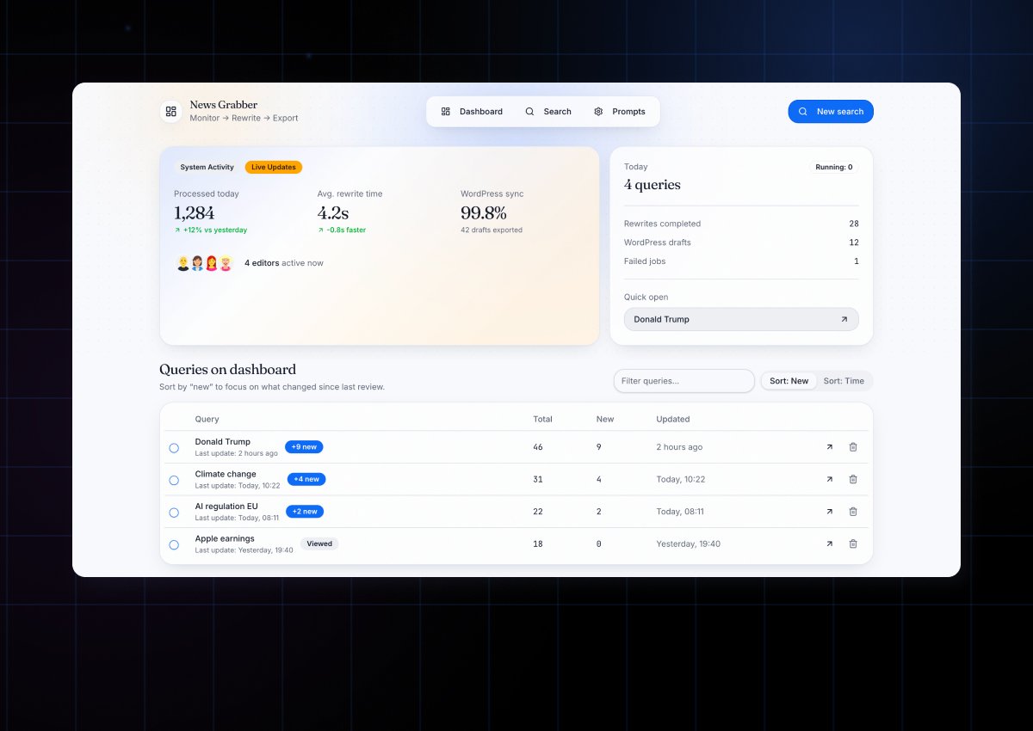Select the Donald Trump row radio button

coord(174,448)
